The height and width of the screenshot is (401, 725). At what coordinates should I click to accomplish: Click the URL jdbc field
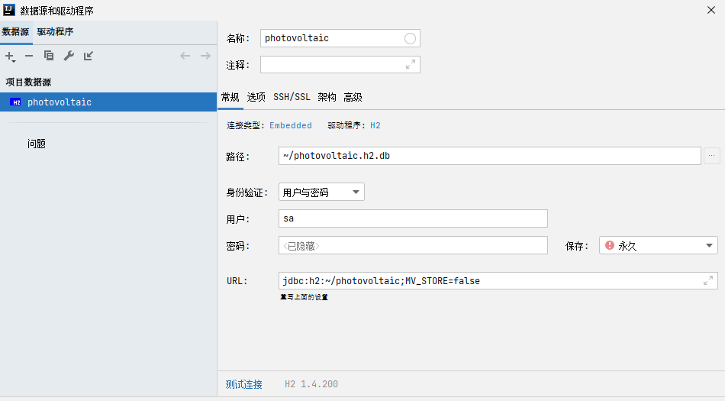coord(498,281)
